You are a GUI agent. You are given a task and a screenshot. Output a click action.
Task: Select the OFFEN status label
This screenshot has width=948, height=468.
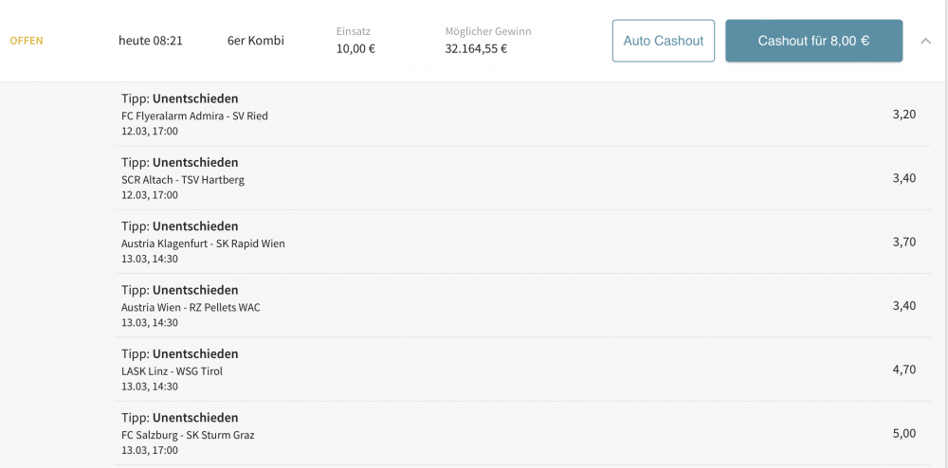pos(27,41)
